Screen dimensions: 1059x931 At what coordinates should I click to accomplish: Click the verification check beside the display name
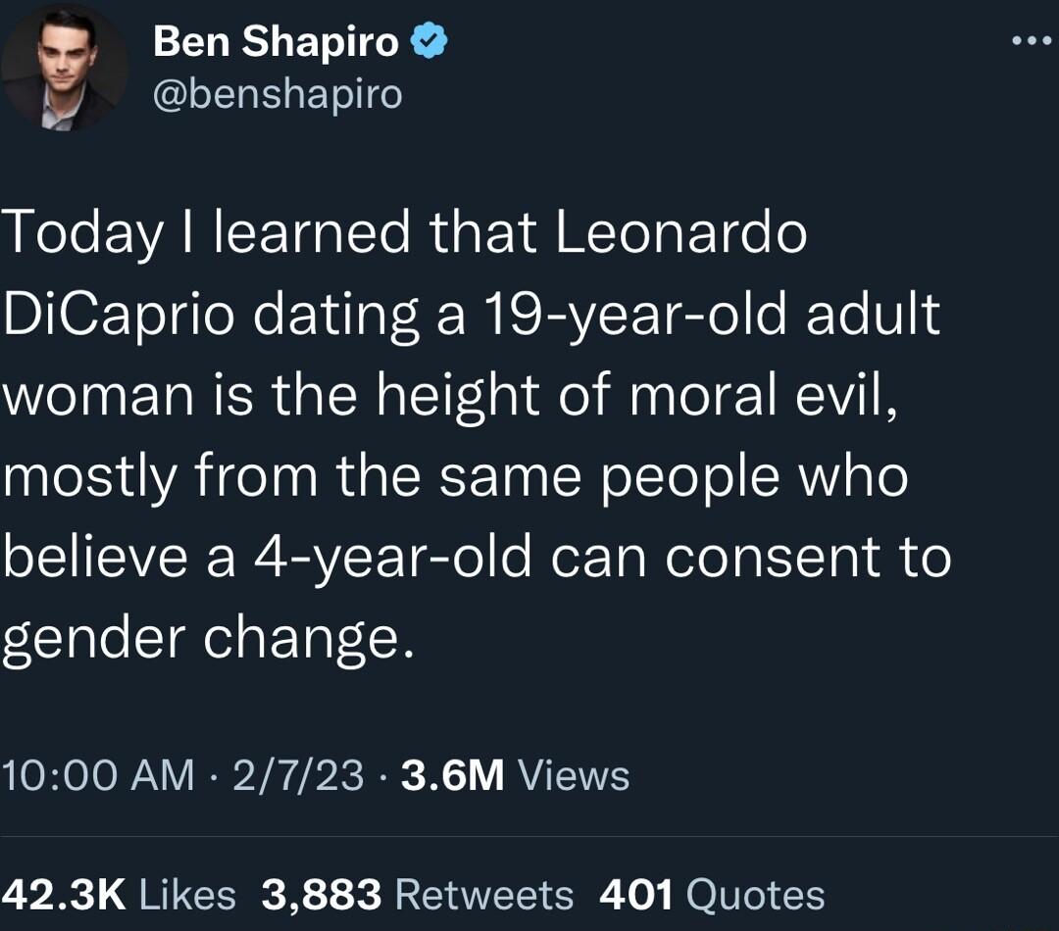427,42
